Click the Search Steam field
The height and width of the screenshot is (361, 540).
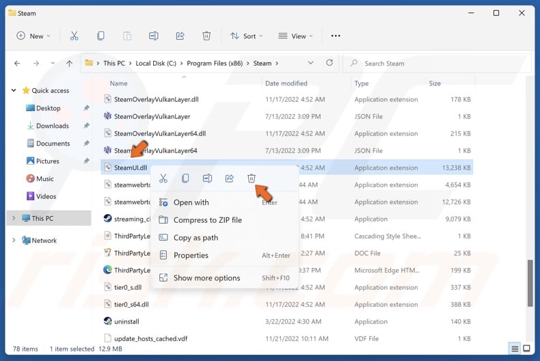[x=437, y=64]
